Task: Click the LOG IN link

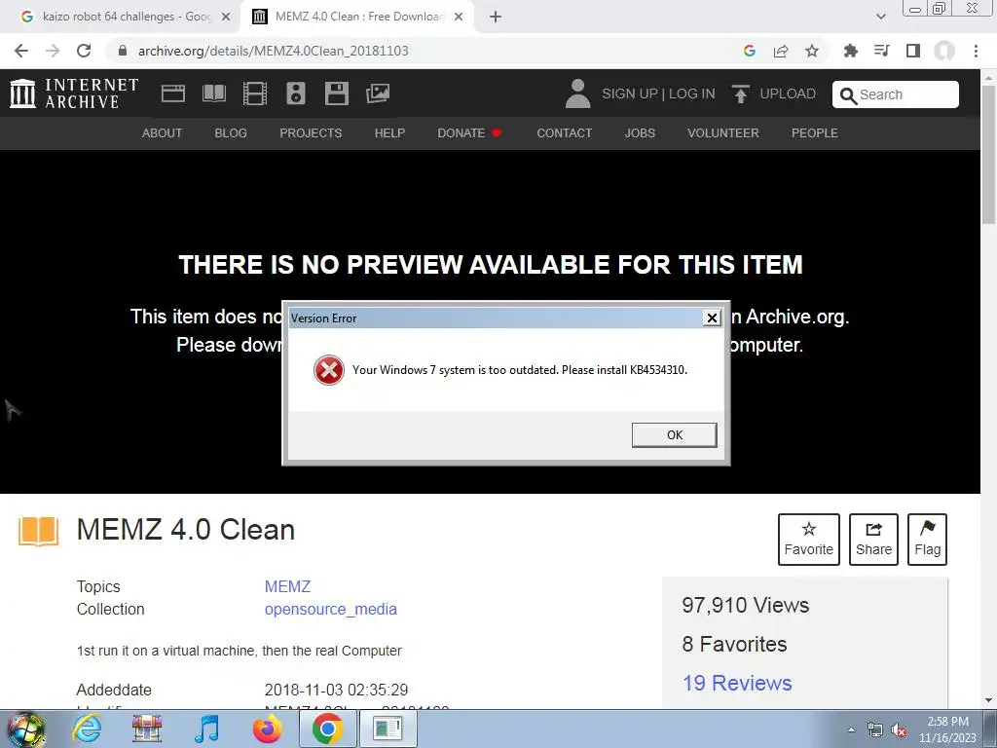Action: click(x=692, y=93)
